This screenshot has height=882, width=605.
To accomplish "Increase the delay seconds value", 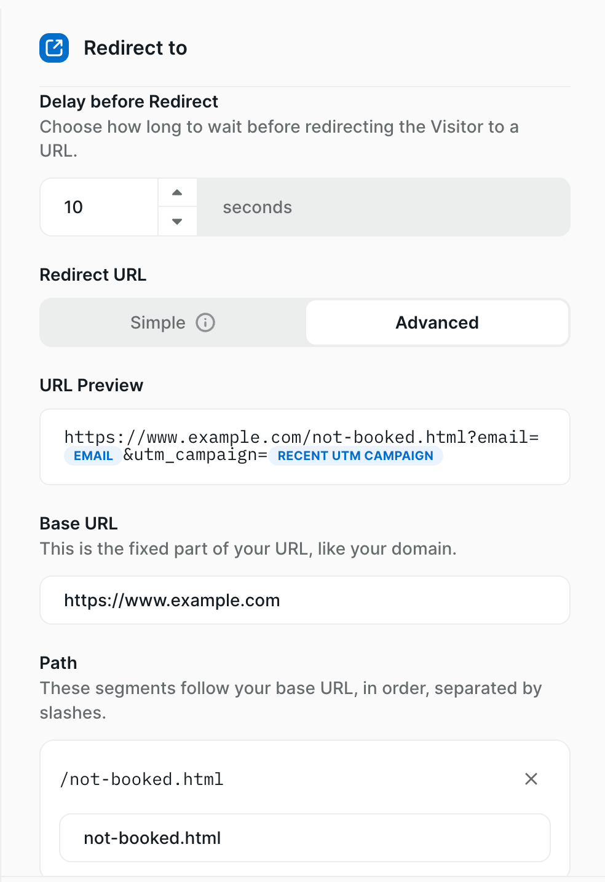I will tap(177, 192).
